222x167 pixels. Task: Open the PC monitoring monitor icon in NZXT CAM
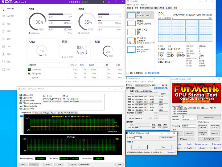(x=3, y=9)
